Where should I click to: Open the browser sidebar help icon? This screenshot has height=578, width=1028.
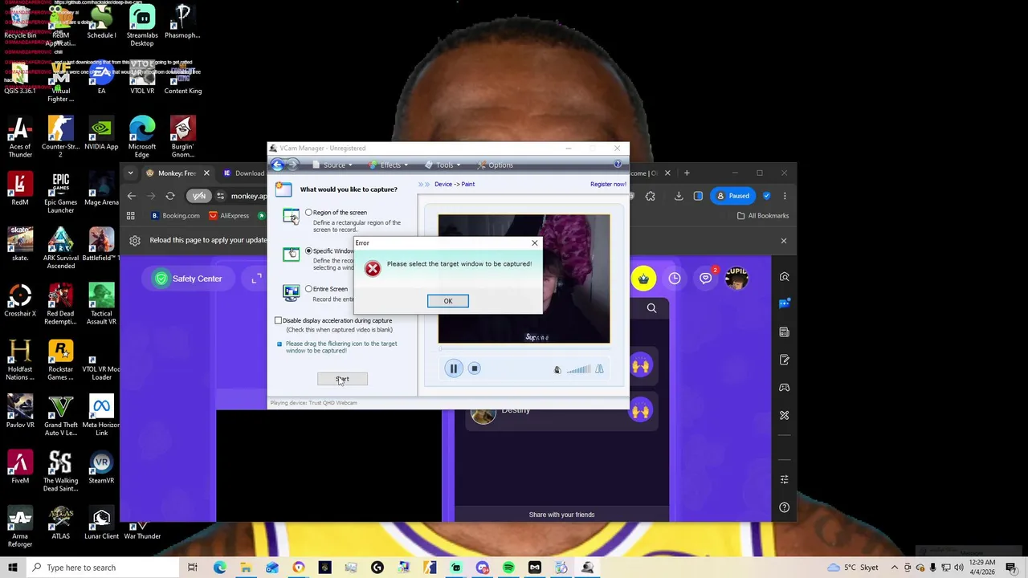point(785,507)
